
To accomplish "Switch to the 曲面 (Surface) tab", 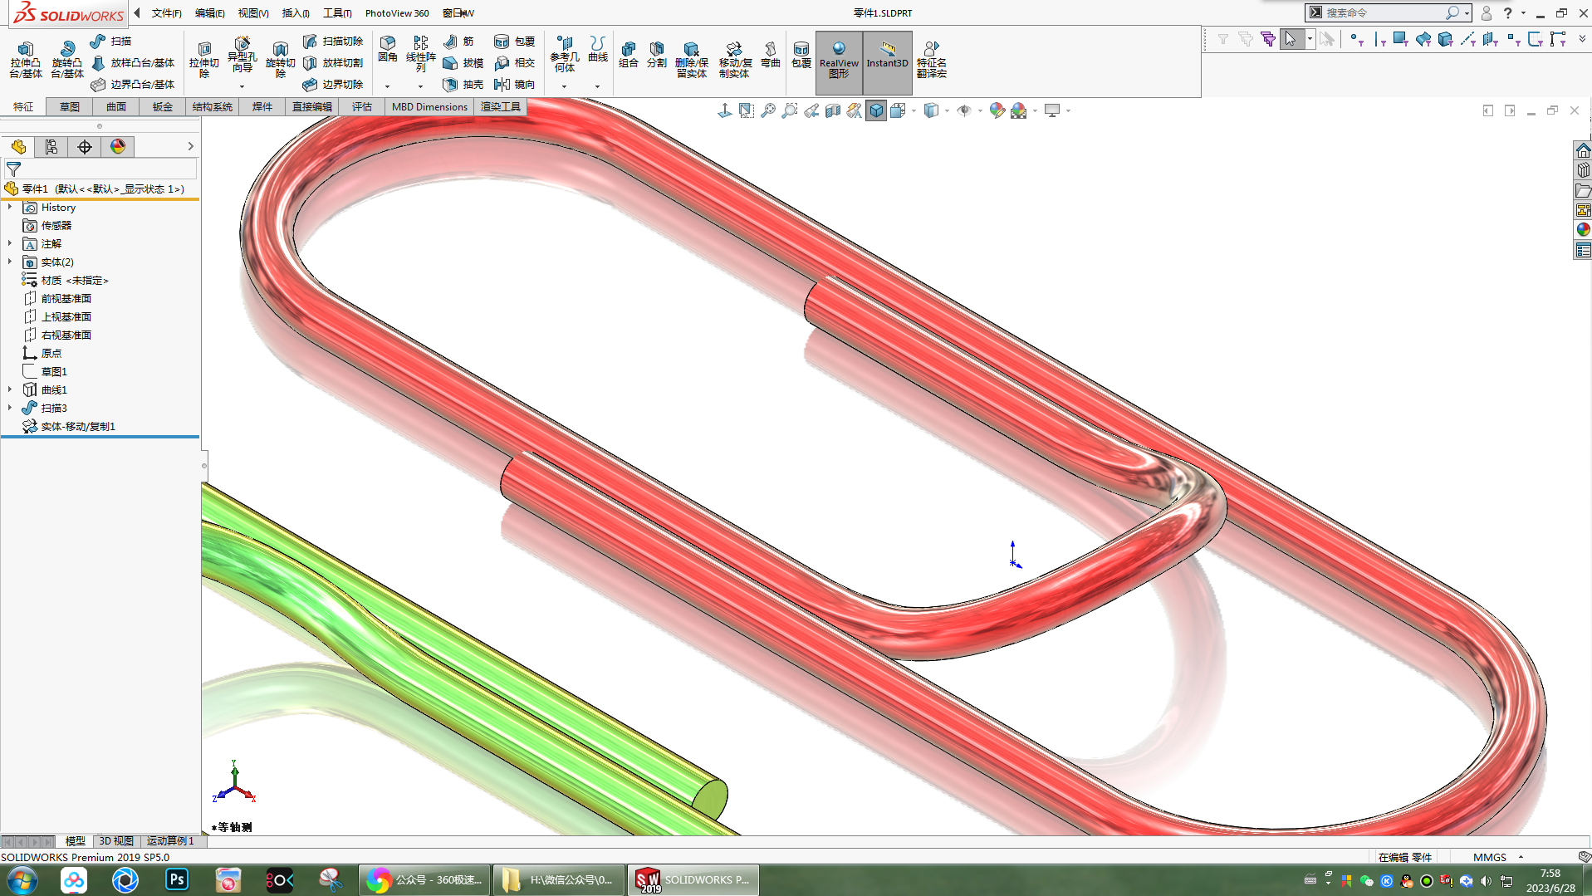I will (116, 106).
